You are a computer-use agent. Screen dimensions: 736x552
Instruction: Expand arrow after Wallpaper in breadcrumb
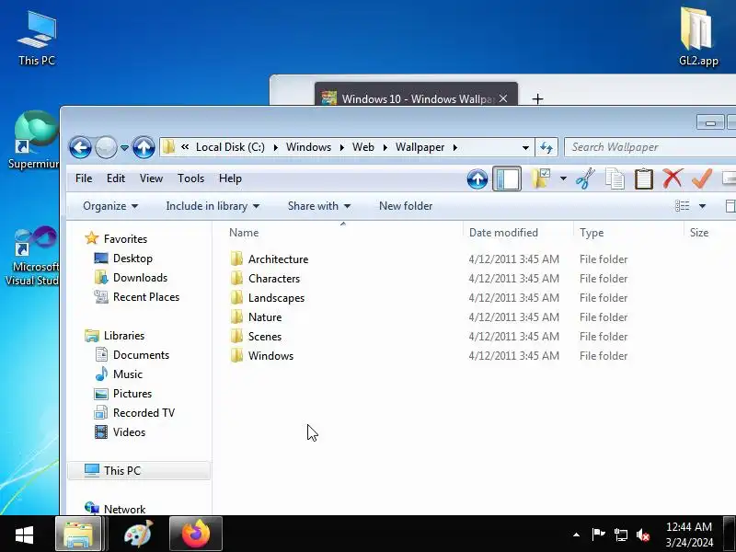tap(454, 147)
